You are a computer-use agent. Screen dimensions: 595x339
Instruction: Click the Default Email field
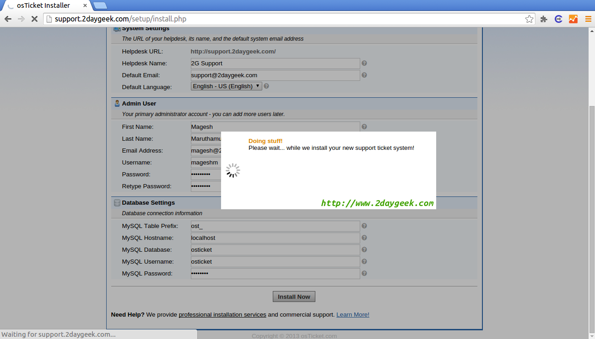point(276,75)
